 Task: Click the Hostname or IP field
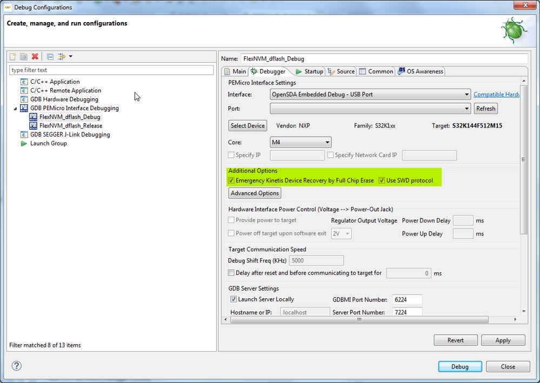coord(305,312)
